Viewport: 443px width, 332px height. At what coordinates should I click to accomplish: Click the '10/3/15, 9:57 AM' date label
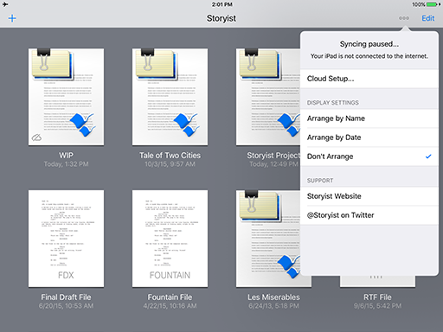point(170,164)
